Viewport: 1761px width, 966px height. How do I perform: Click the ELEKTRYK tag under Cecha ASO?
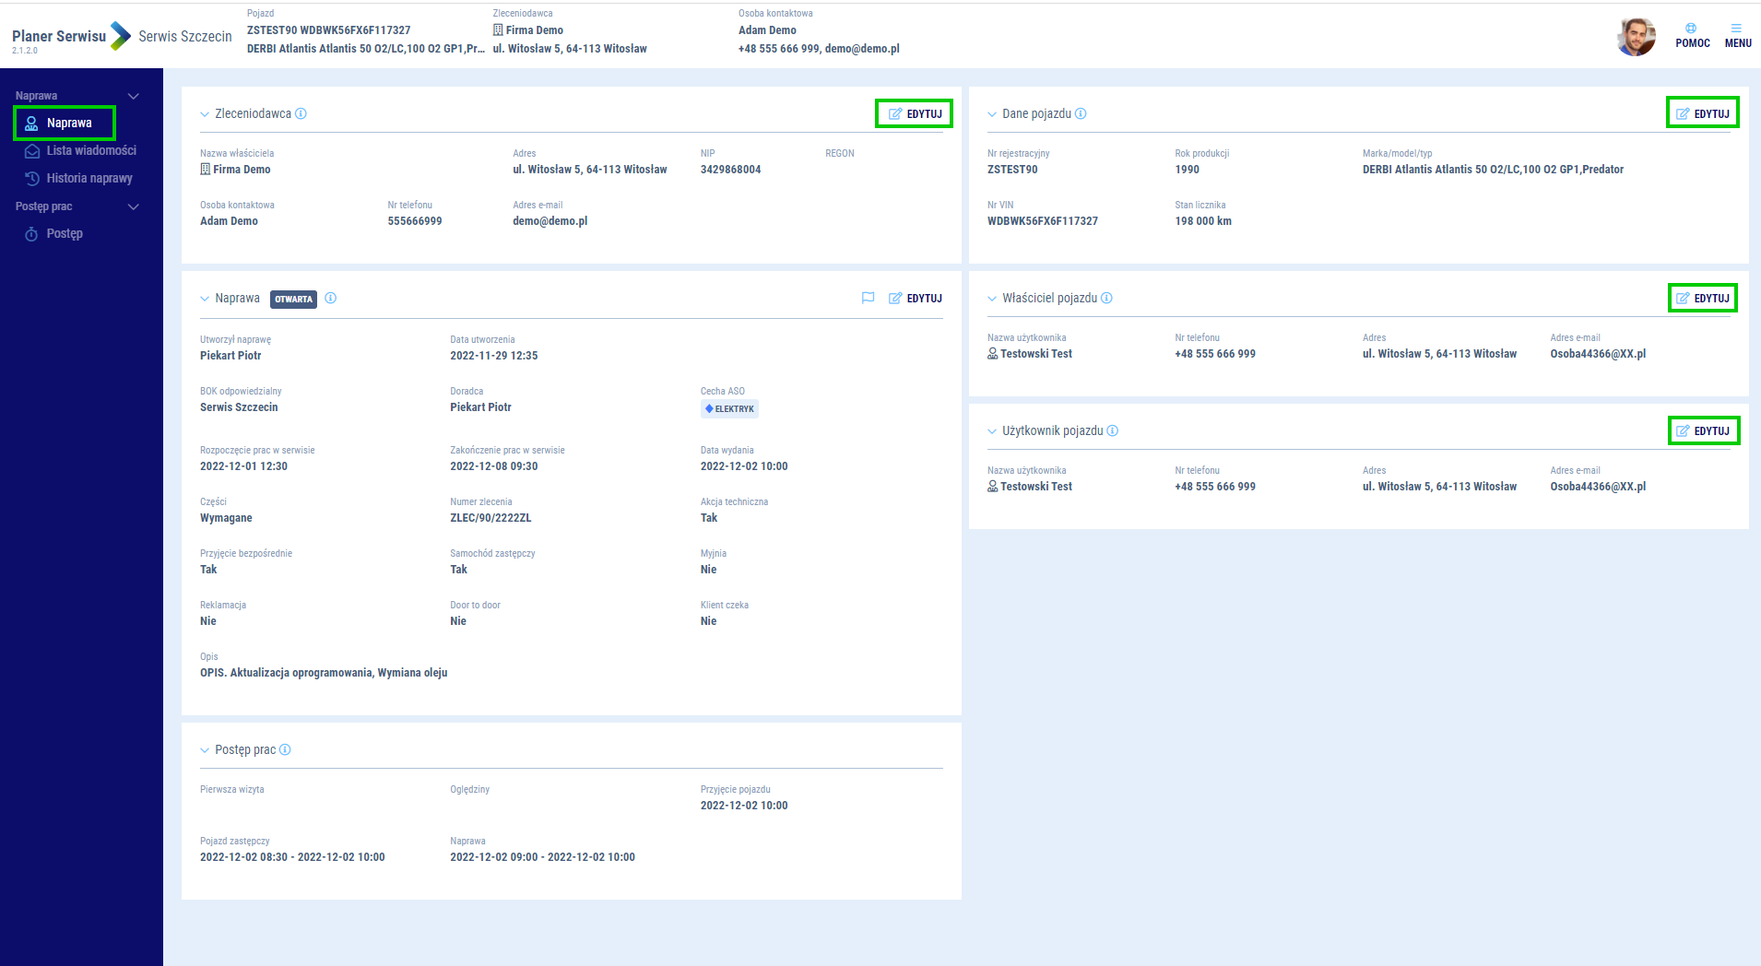[729, 409]
